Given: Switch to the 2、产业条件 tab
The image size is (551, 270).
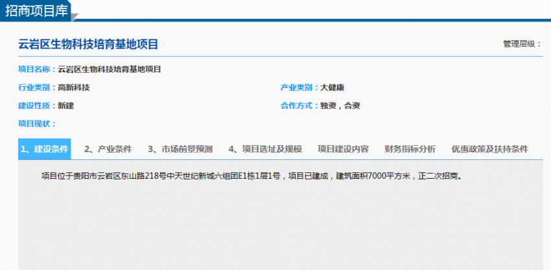Looking at the screenshot, I should [x=108, y=149].
